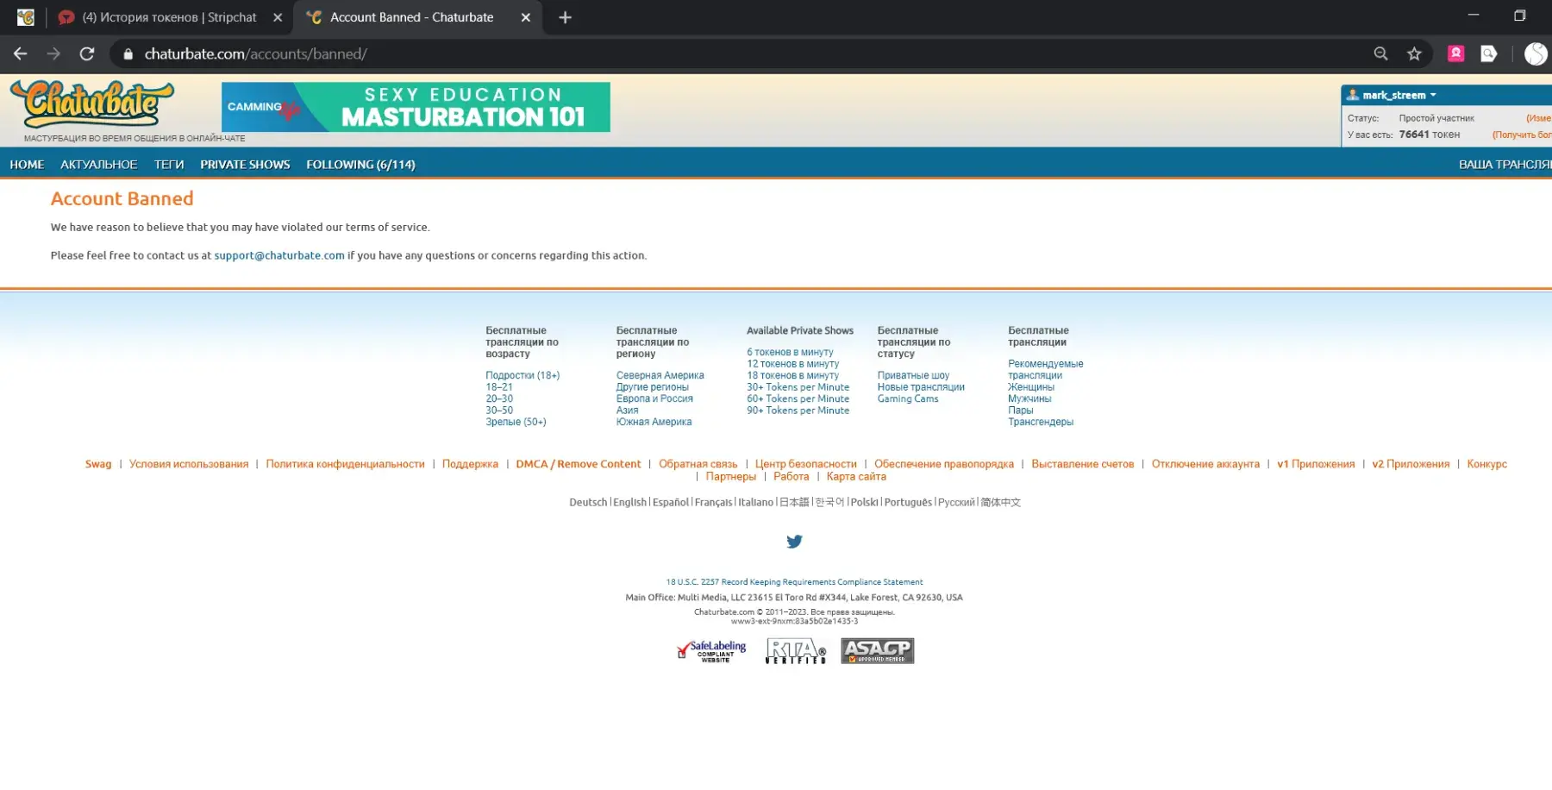The height and width of the screenshot is (790, 1552).
Task: Click the browser forward arrow
Action: click(x=53, y=53)
